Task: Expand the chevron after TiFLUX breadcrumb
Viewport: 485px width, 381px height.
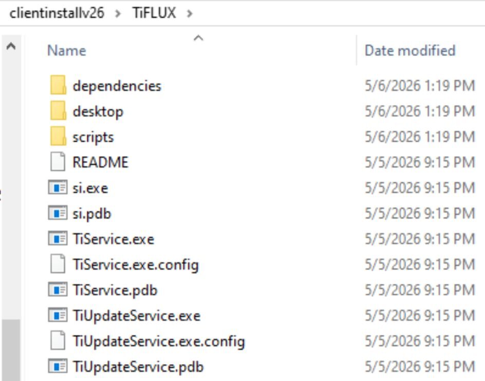Action: pyautogui.click(x=190, y=13)
